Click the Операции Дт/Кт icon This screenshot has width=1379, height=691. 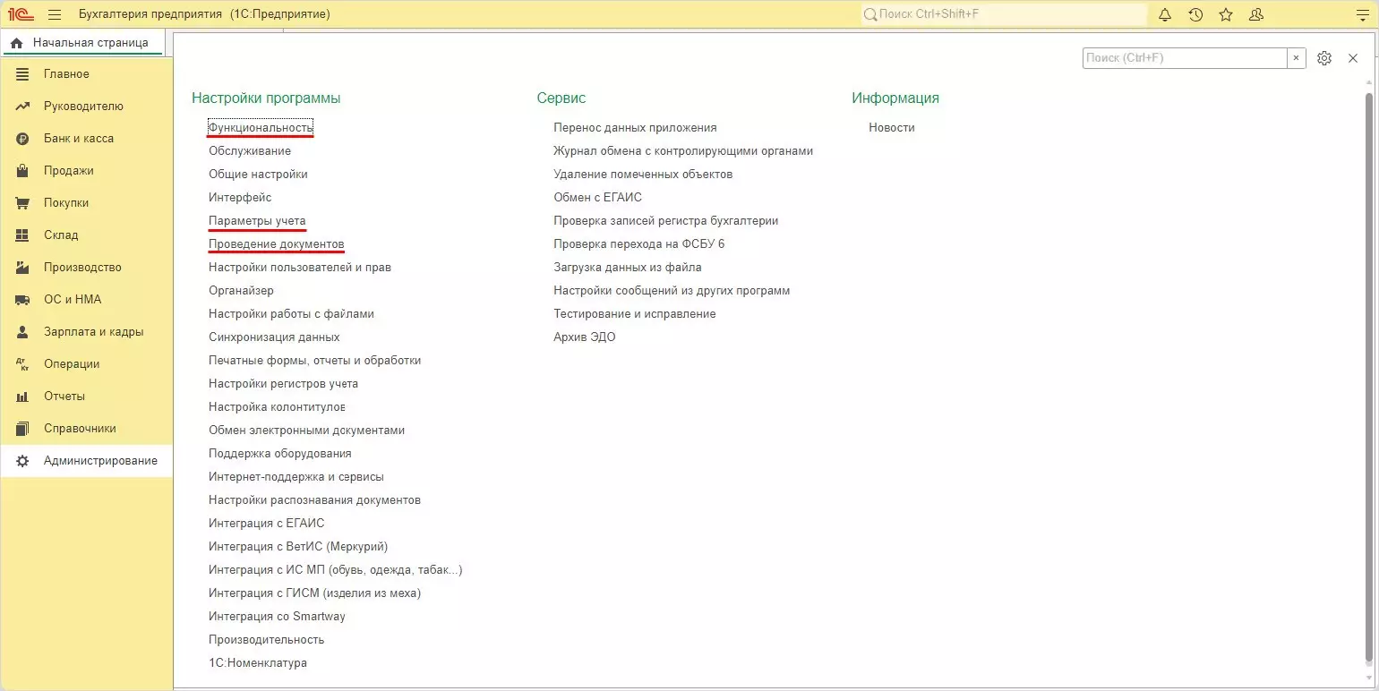tap(23, 364)
